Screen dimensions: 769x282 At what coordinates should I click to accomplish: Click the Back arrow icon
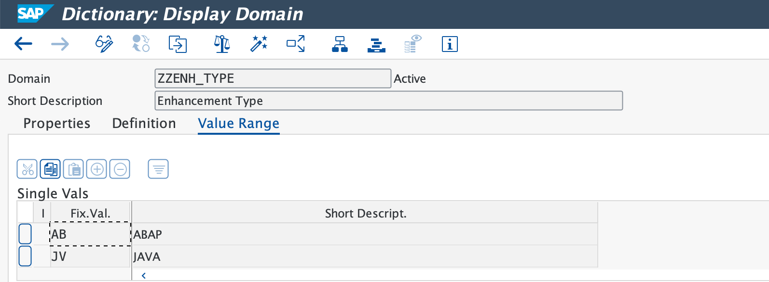[23, 44]
